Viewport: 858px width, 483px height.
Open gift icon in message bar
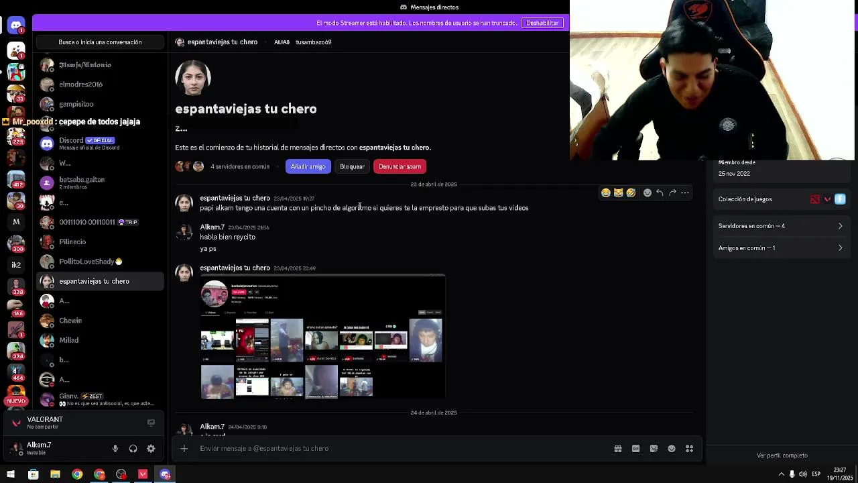pyautogui.click(x=618, y=449)
